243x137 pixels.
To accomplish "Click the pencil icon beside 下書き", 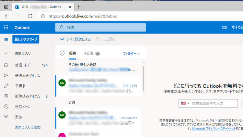I will (x=6, y=86).
